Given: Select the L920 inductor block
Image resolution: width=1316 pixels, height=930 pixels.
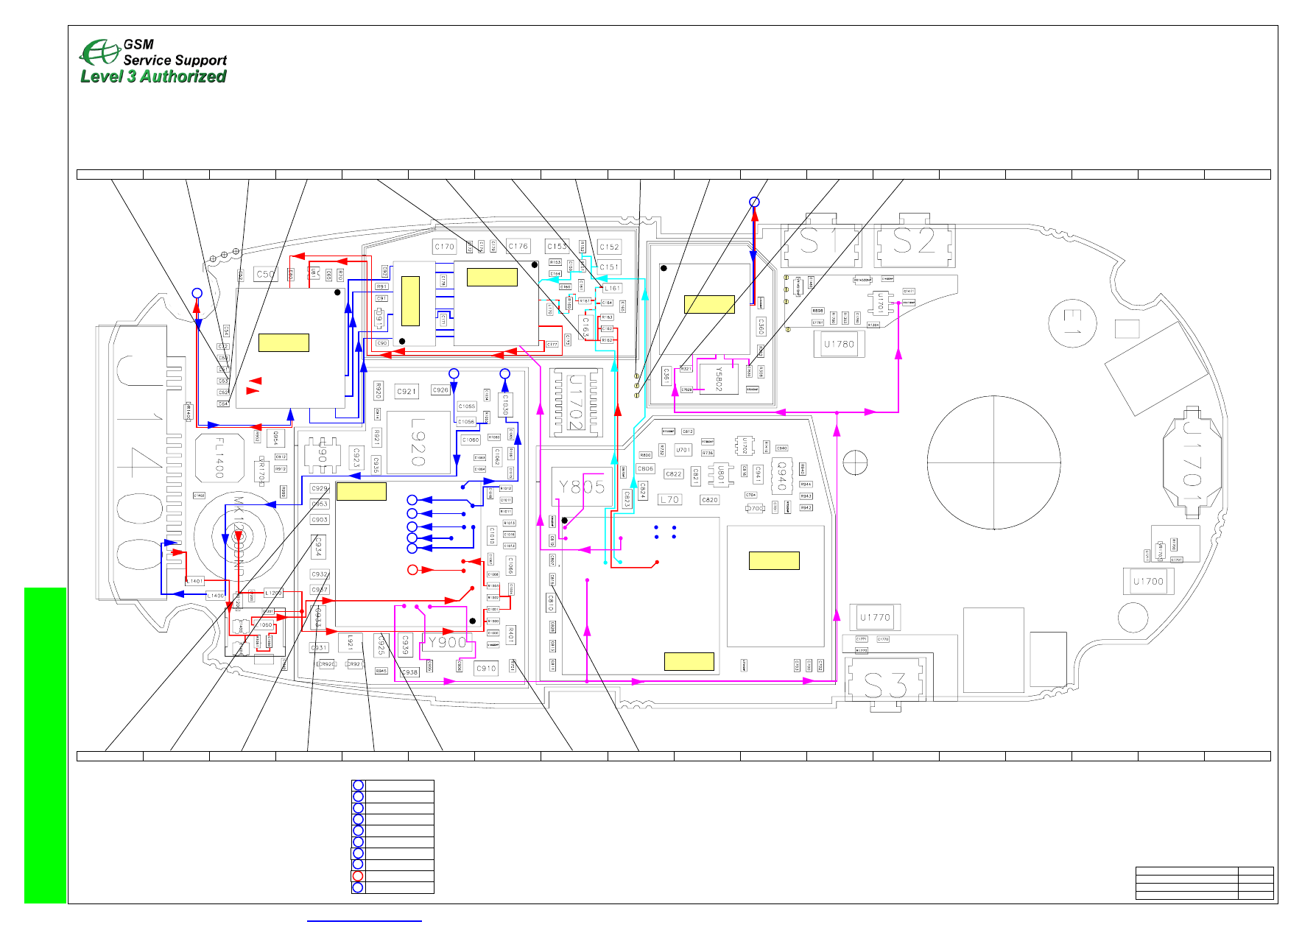Looking at the screenshot, I should pyautogui.click(x=418, y=443).
